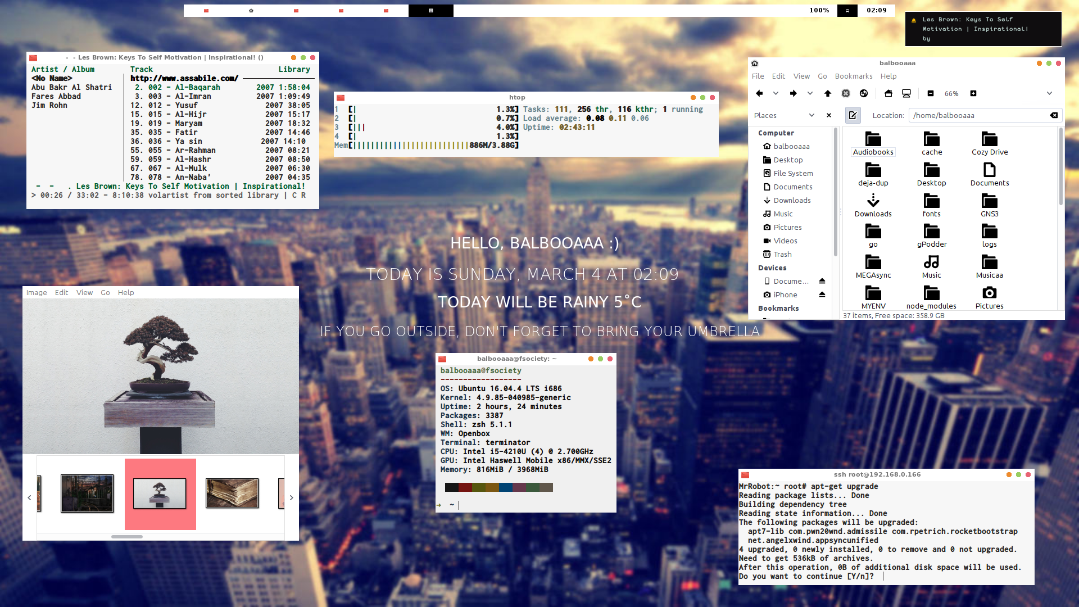This screenshot has height=607, width=1079.
Task: Select the Documents file icon in grid
Action: click(990, 175)
